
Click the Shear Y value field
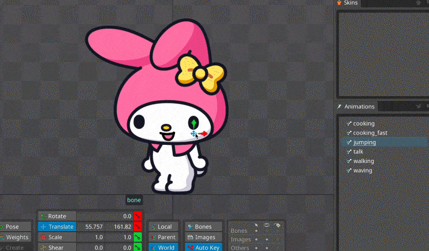pyautogui.click(x=119, y=247)
